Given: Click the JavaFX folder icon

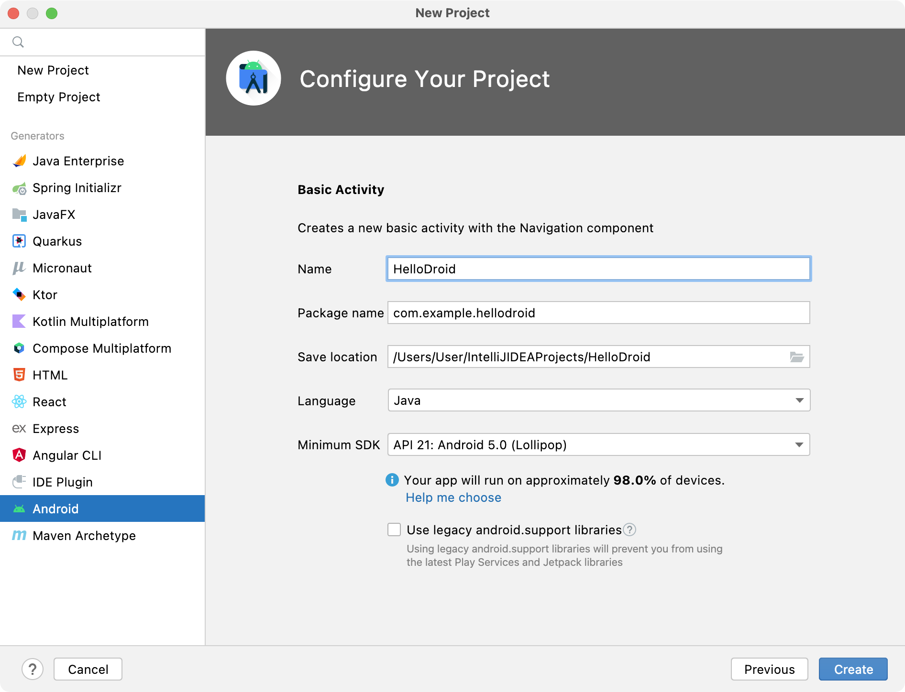Looking at the screenshot, I should (19, 215).
